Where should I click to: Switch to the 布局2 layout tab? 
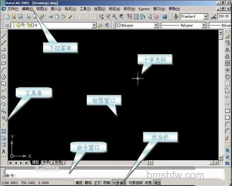click(x=59, y=162)
